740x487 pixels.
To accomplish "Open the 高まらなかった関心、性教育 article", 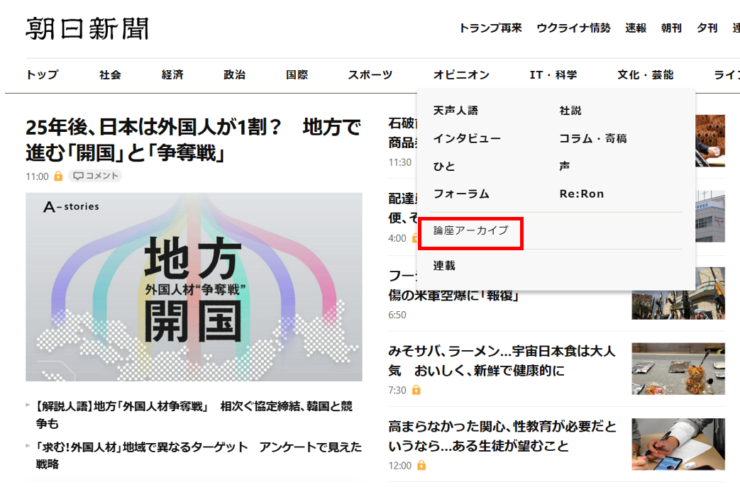I will tap(502, 436).
